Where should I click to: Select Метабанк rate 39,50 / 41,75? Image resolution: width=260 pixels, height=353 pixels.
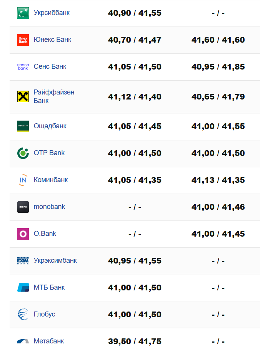click(x=135, y=341)
